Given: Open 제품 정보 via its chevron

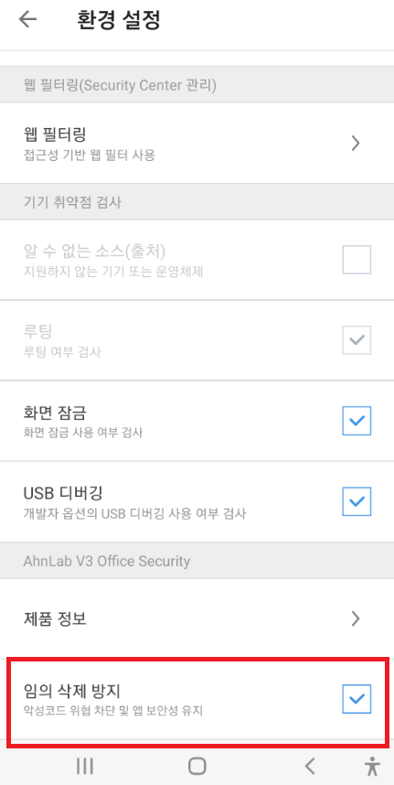Looking at the screenshot, I should pos(356,618).
